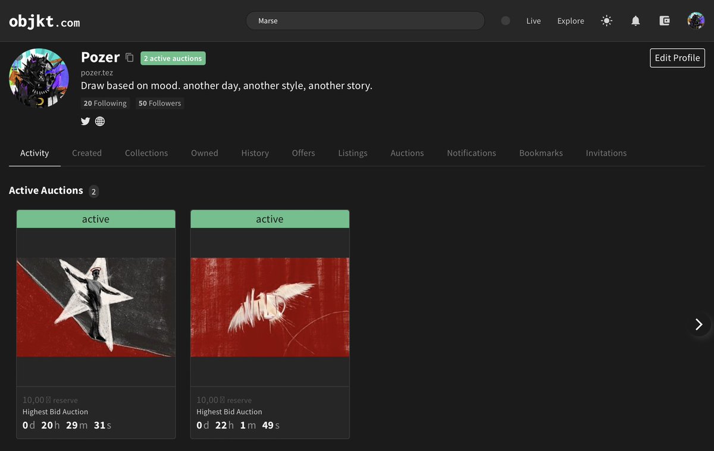The height and width of the screenshot is (451, 714).
Task: Switch to the Bookmarks tab
Action: click(x=541, y=153)
